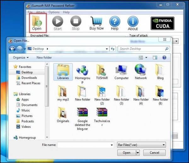
Task: Select the Techviral.rar archive
Action: tap(102, 117)
